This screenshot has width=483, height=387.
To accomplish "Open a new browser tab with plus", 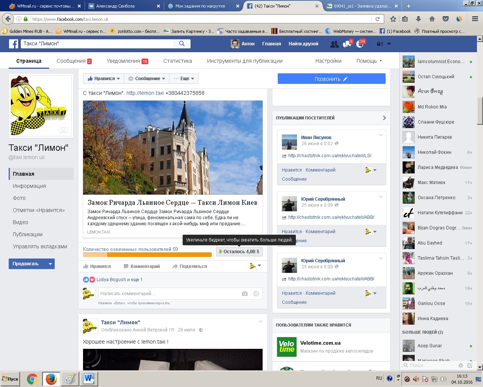I will point(409,6).
